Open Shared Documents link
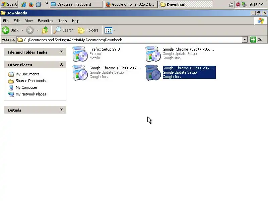The height and width of the screenshot is (201, 268). tap(31, 81)
